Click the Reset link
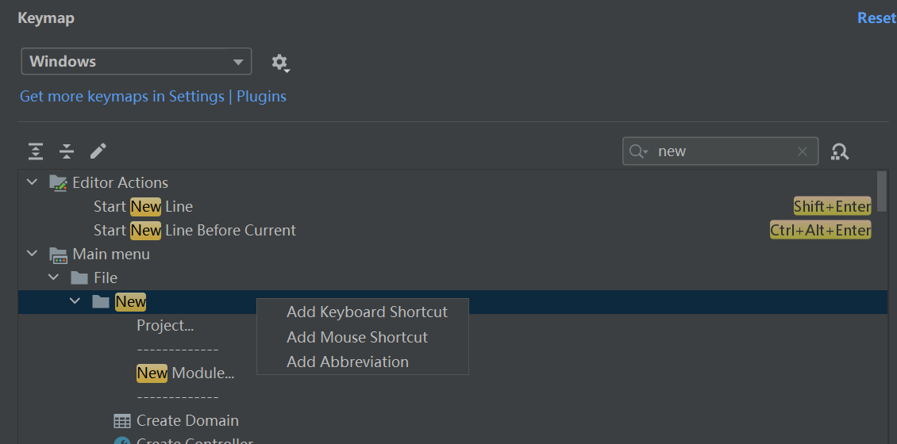This screenshot has width=897, height=444. pyautogui.click(x=876, y=17)
